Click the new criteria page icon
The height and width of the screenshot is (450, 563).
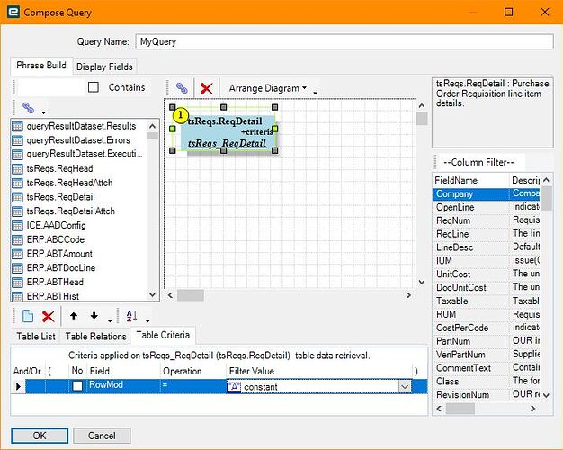pos(28,316)
